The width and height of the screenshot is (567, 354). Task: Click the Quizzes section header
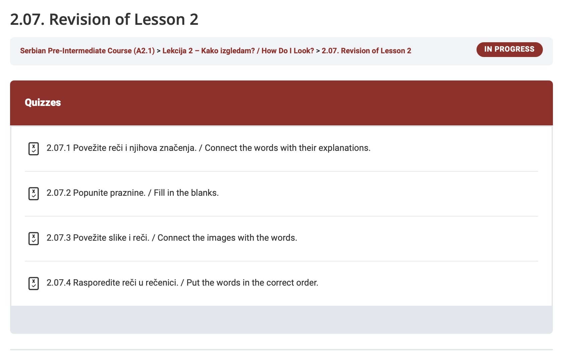[x=43, y=103]
